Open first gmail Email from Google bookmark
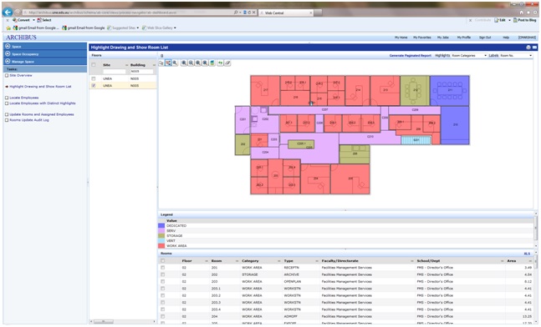The height and width of the screenshot is (327, 541). coord(36,28)
